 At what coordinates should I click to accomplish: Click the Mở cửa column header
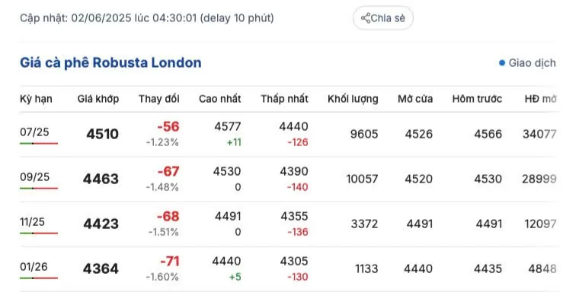(415, 99)
